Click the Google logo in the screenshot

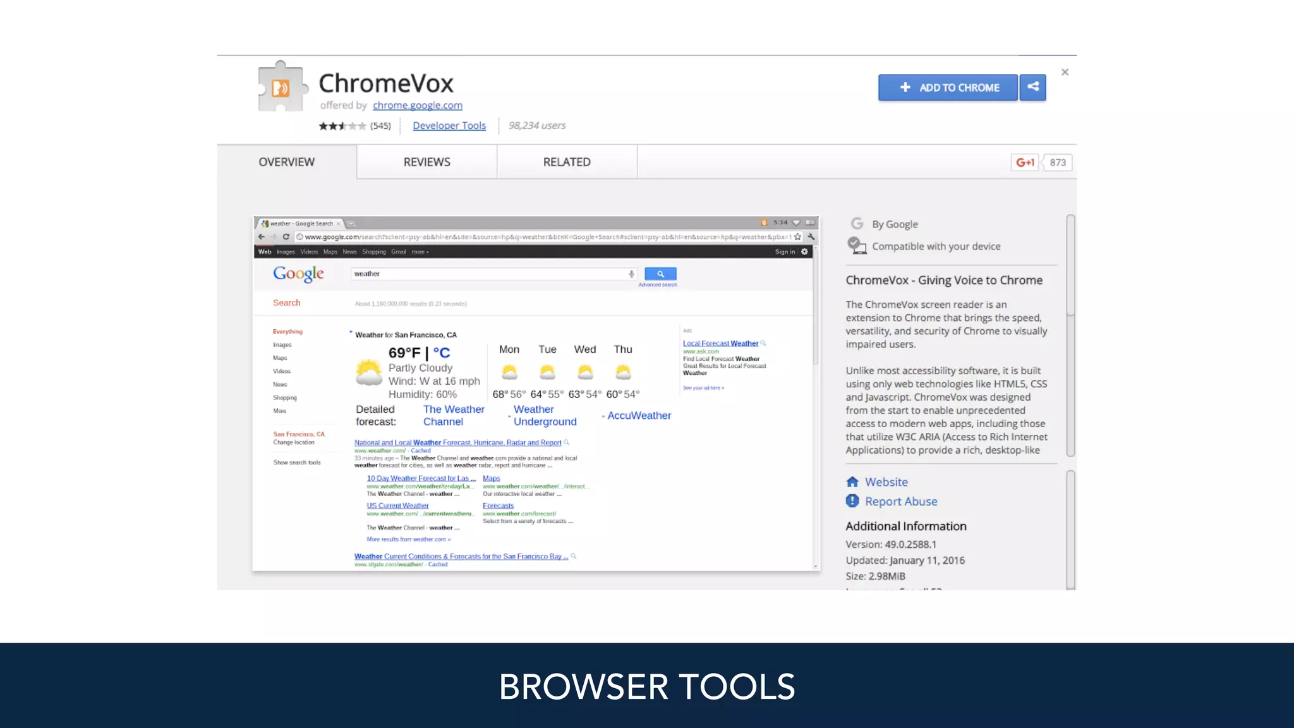(x=298, y=274)
